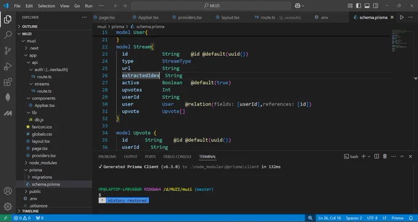418x222 pixels.
Task: Expand the public folder
Action: click(x=54, y=191)
